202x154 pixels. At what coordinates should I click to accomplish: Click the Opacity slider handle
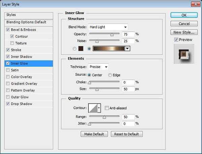(112, 34)
